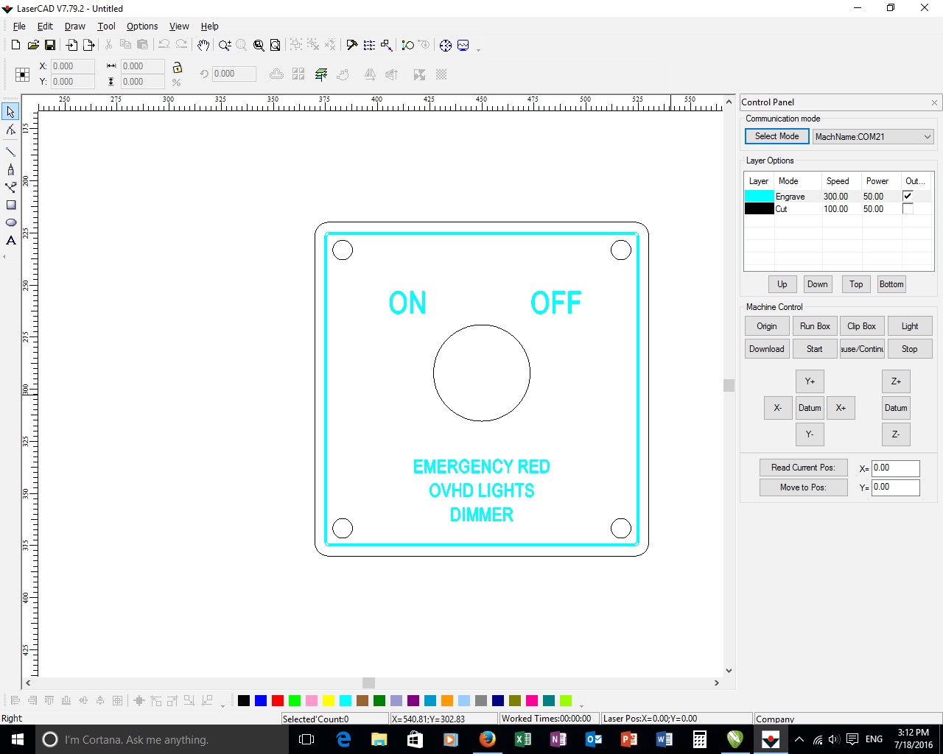Pick the red color swatch
This screenshot has height=754, width=943.
pos(278,700)
